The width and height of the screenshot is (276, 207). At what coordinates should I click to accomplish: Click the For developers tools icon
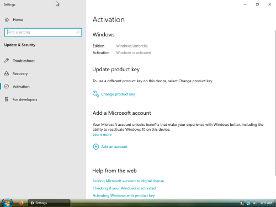(7, 99)
